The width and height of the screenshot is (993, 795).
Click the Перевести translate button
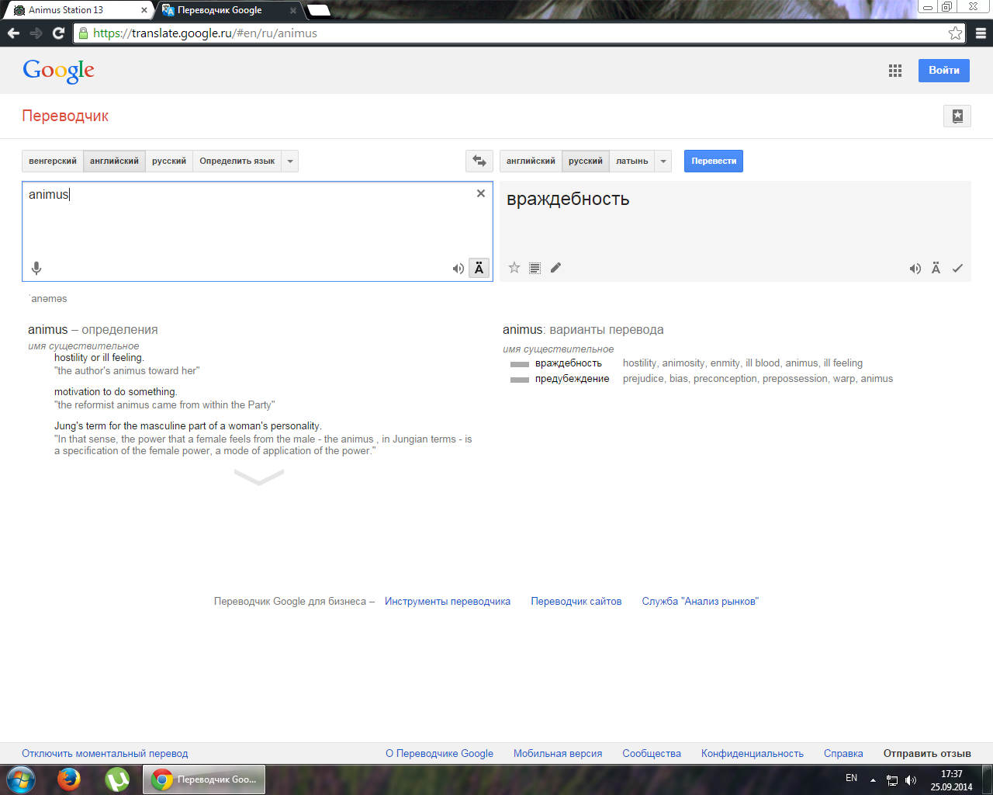[x=714, y=161]
